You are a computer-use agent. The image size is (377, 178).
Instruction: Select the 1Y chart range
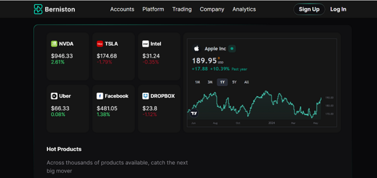[x=222, y=82]
